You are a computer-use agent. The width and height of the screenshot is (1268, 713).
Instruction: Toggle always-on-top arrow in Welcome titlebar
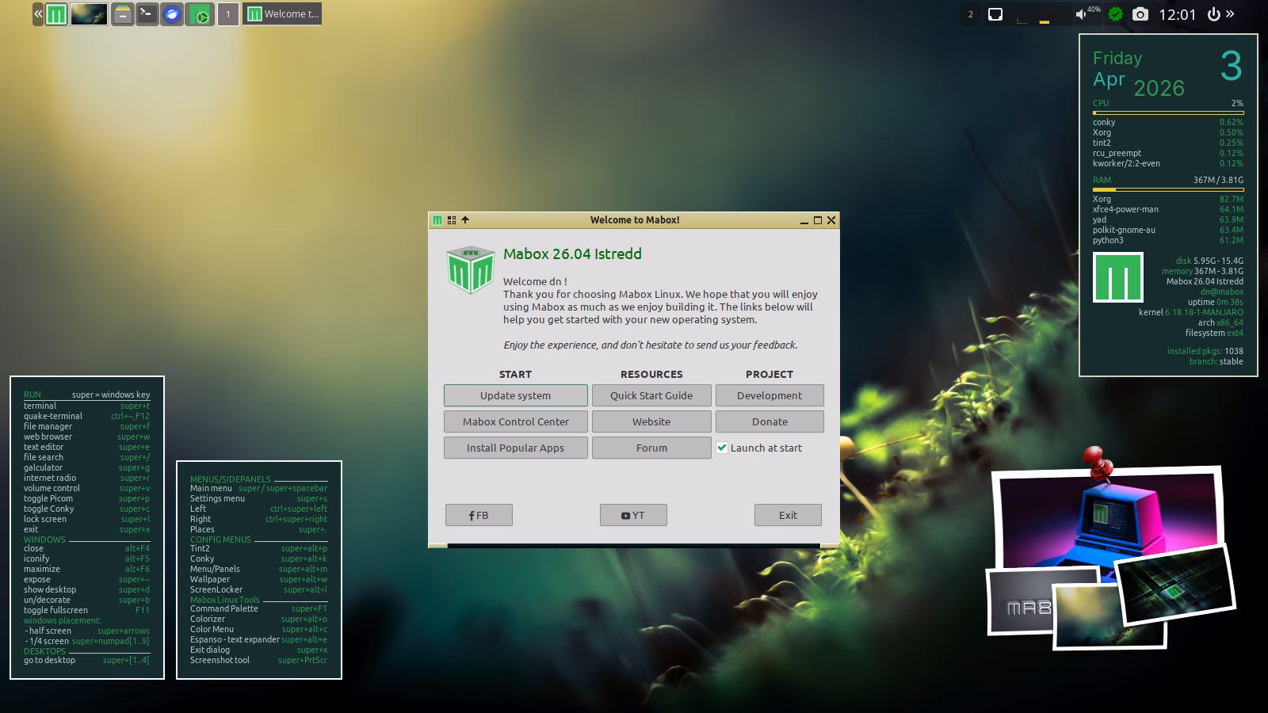coord(465,220)
